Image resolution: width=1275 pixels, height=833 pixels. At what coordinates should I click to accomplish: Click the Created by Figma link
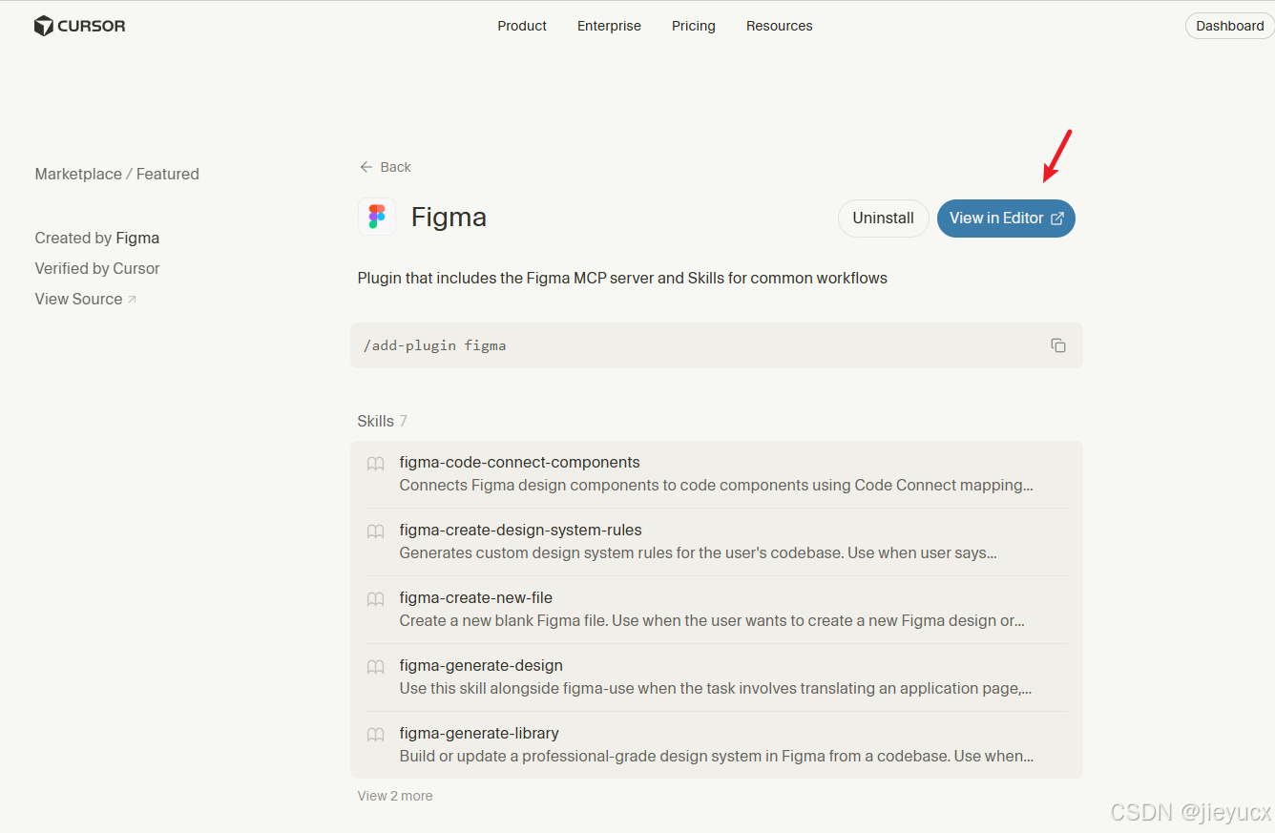97,238
